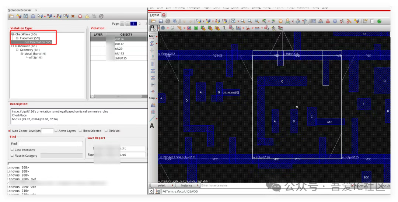Select violation row ending in ctrl/U135
Viewport: 398px width, 202px height.
[119, 58]
